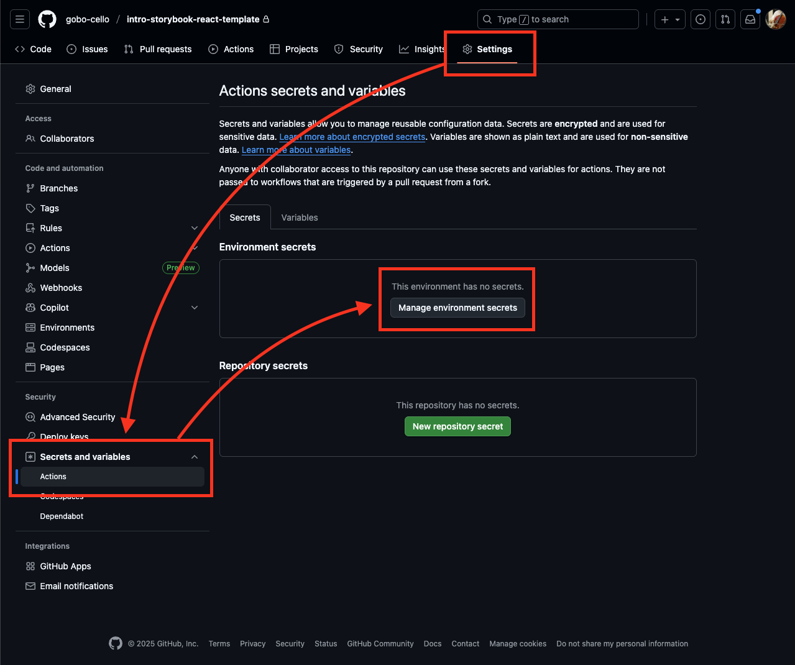Click the Advanced Security shield-search icon
The width and height of the screenshot is (795, 665).
click(x=30, y=417)
